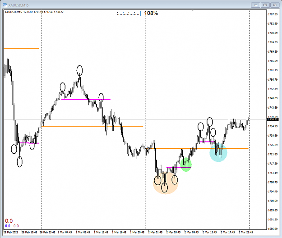Click the 1708.79 price scale label
282x238 pixels.
coord(273,182)
